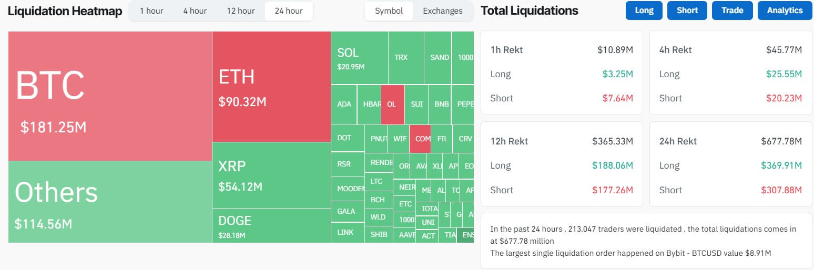This screenshot has height=270, width=814.
Task: Open the DOGE $28.18M heatmap cell
Action: [271, 225]
